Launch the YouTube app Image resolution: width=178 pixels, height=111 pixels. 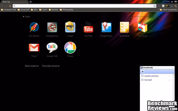coord(88,27)
